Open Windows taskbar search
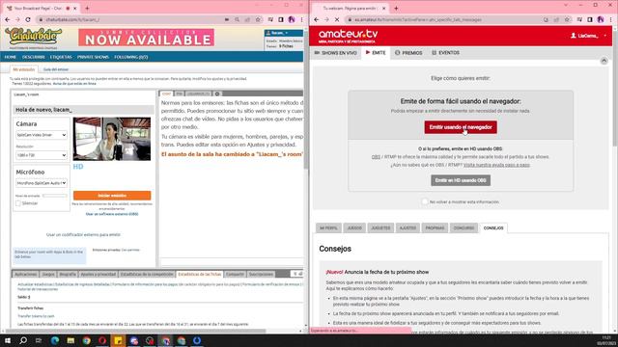 (23, 340)
